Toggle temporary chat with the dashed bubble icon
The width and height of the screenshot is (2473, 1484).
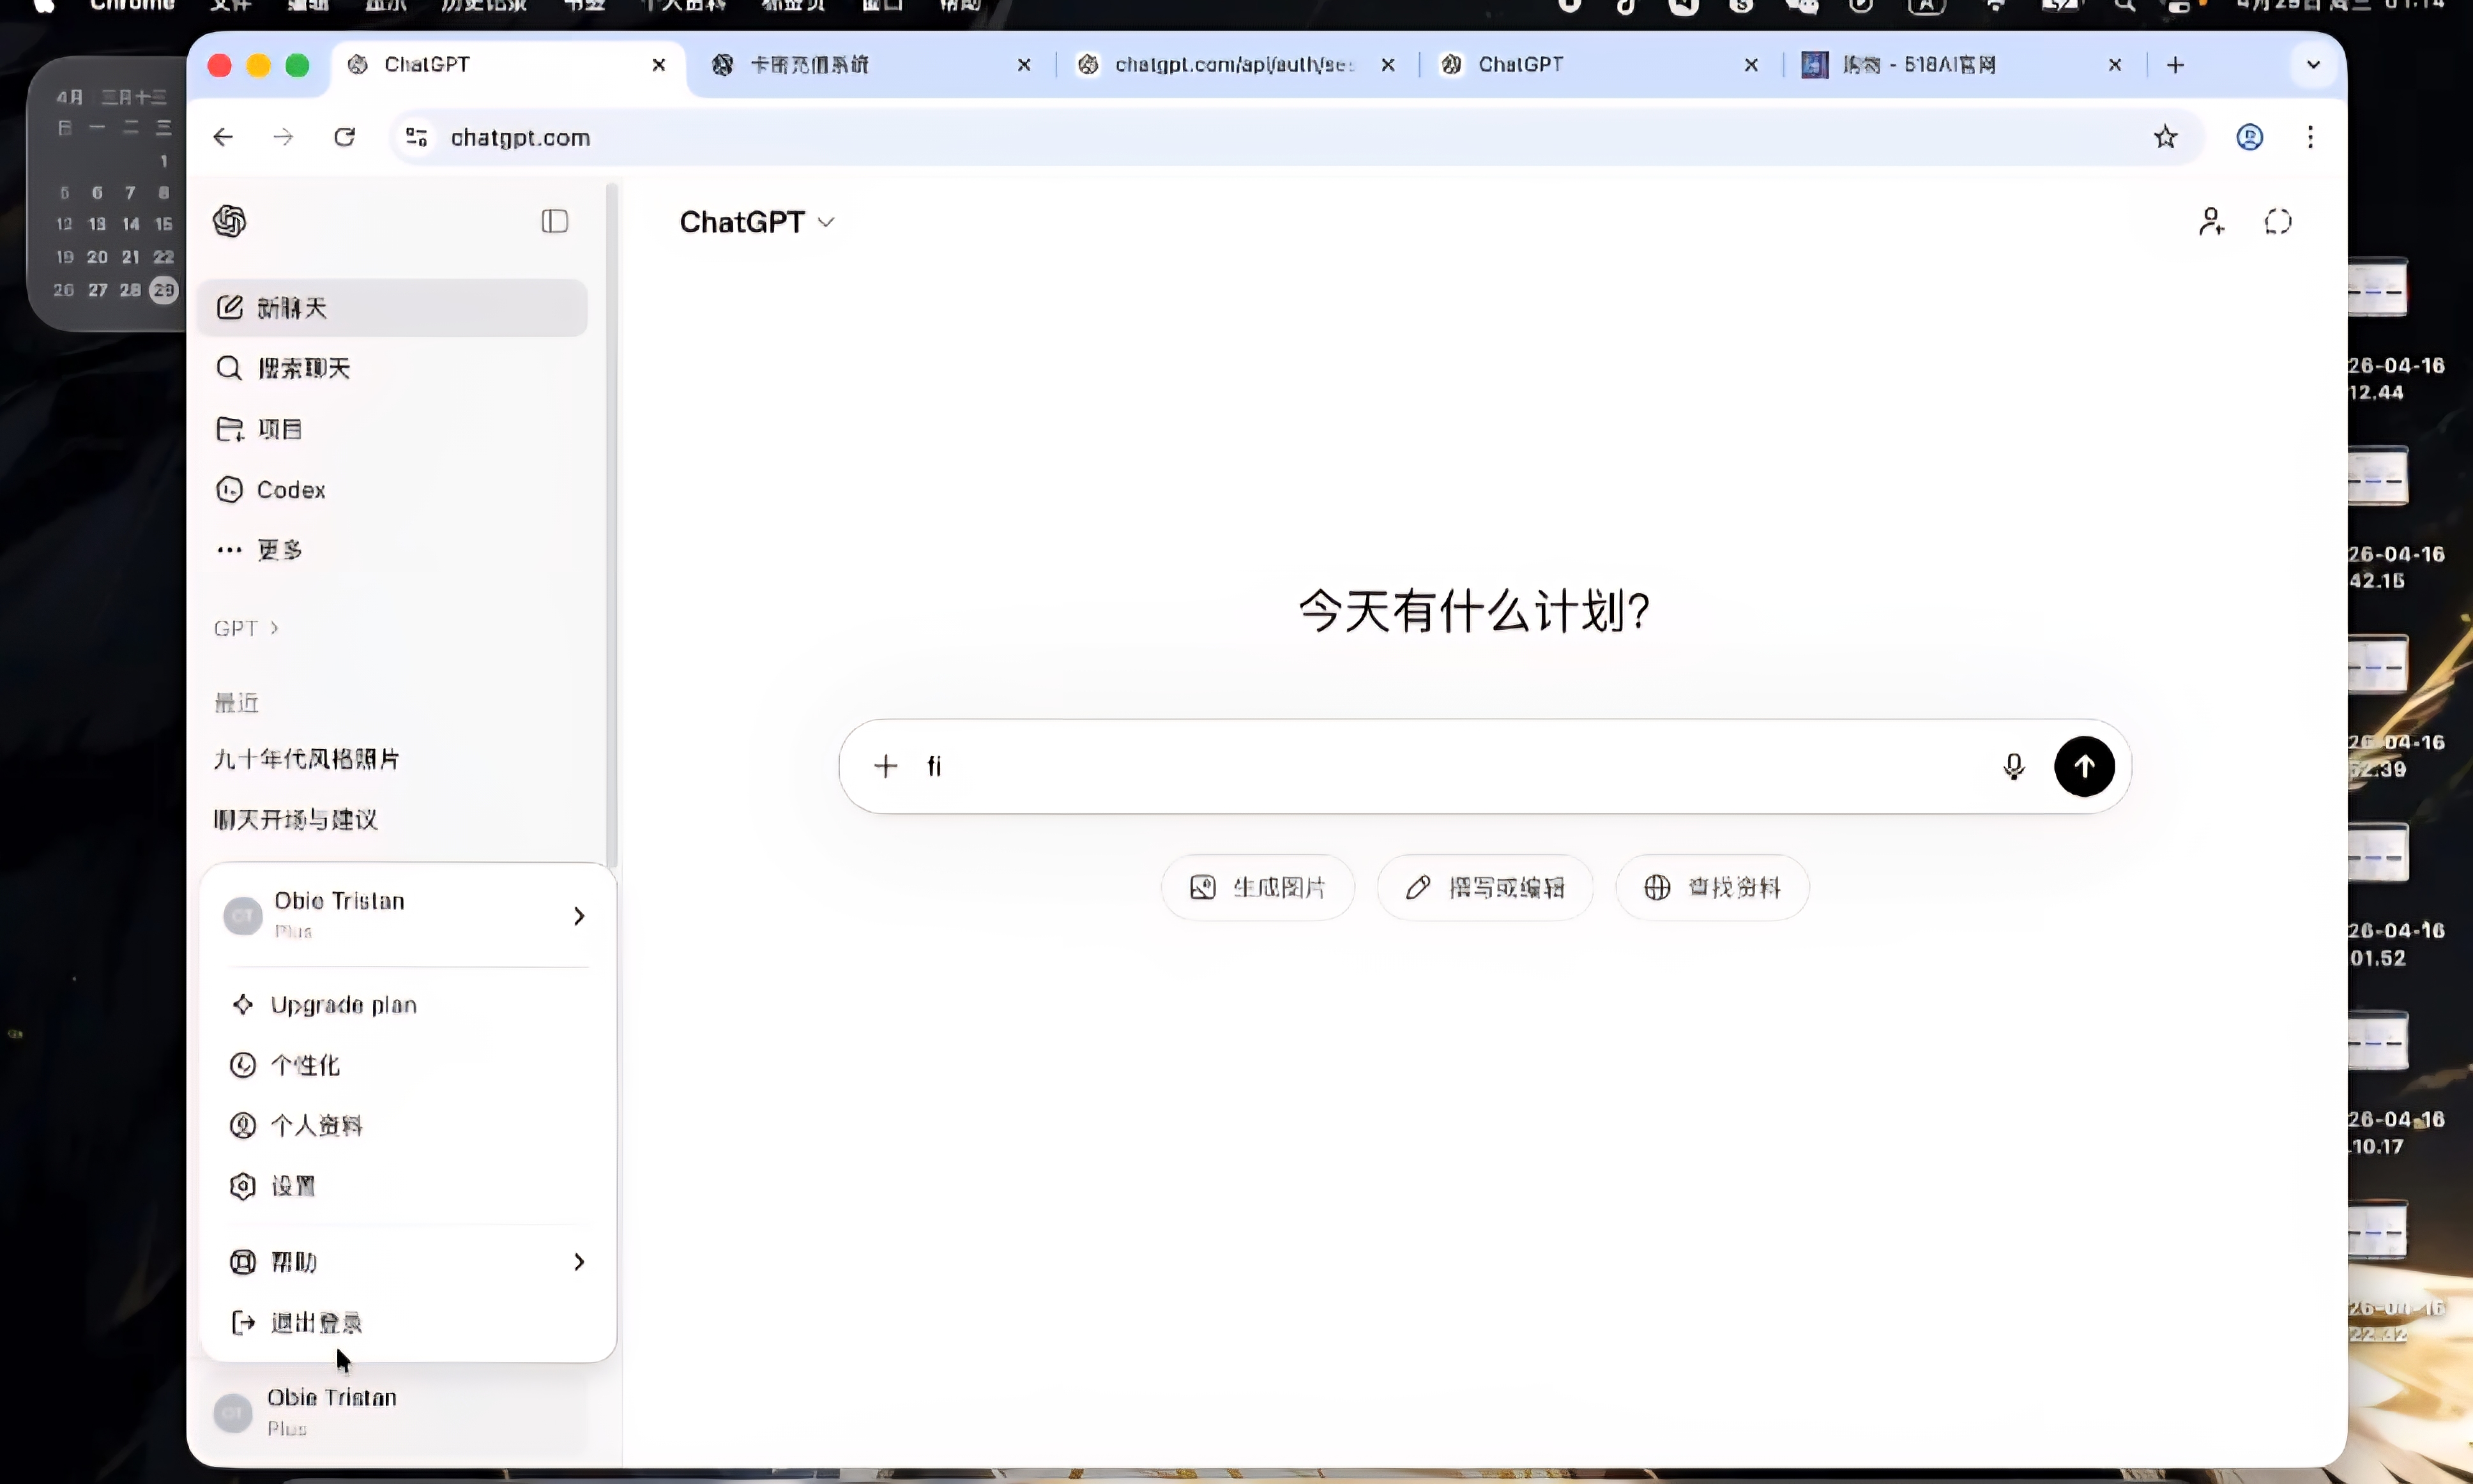[x=2278, y=221]
